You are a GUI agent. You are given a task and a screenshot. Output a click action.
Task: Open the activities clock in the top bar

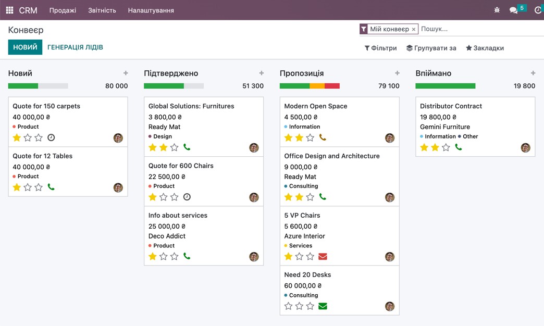(538, 9)
